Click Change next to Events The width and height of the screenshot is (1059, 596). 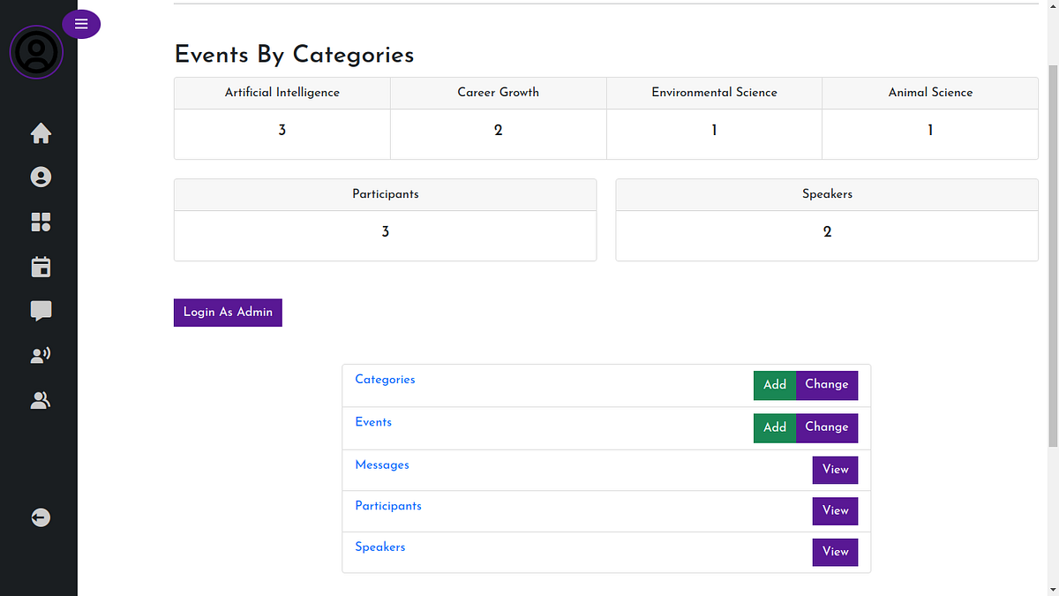click(827, 427)
